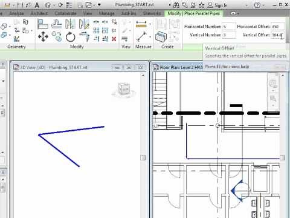Screen dimensions: 290x218
Task: Expand the Sign In dropdown arrow
Action: click(x=246, y=5)
